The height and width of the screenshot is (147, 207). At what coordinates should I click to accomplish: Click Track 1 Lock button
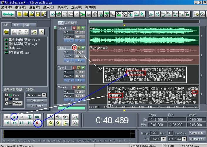[69, 41]
